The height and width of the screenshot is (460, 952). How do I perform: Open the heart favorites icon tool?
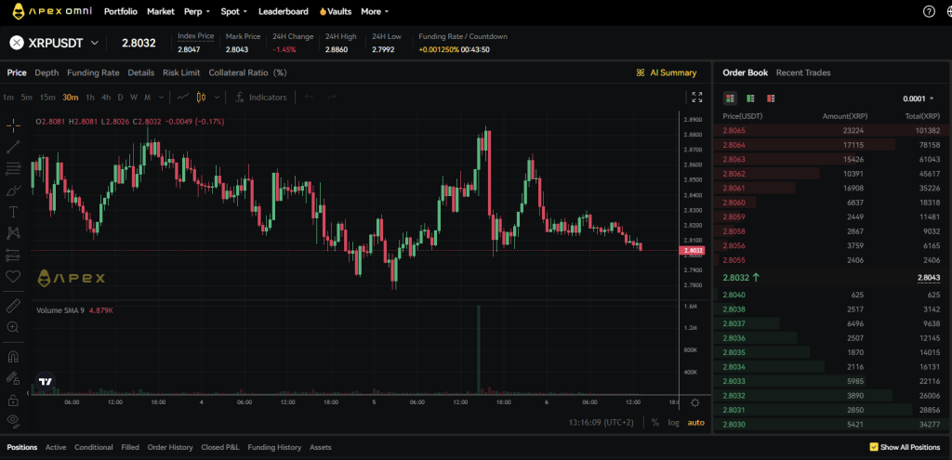pos(13,276)
